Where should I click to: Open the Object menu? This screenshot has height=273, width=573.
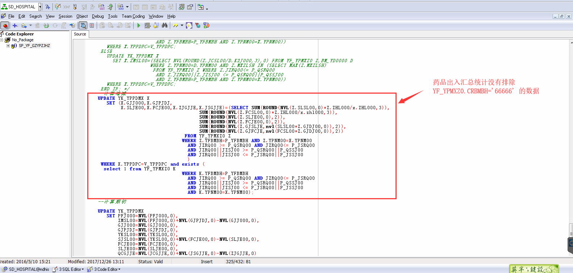pos(82,16)
